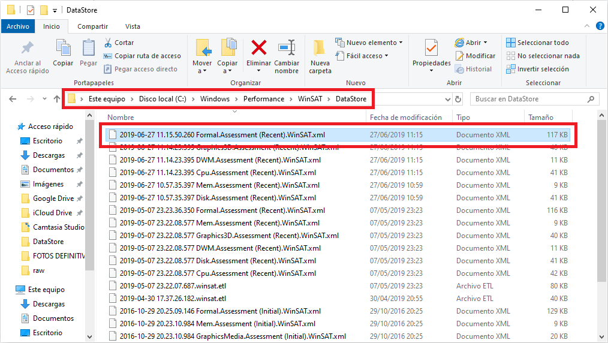Screen dimensions: 608x343
Task: Click the red Eliminar X icon
Action: pos(258,47)
